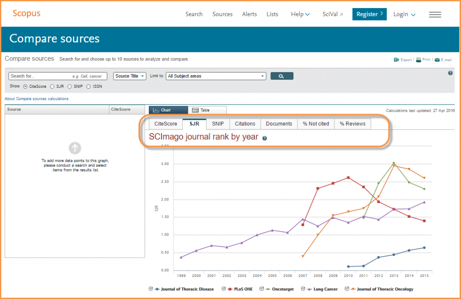The height and width of the screenshot is (299, 461).
Task: Click the Export icon
Action: tap(396, 60)
